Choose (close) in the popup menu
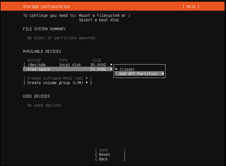Image resolution: width=226 pixels, height=166 pixels. 127,69
